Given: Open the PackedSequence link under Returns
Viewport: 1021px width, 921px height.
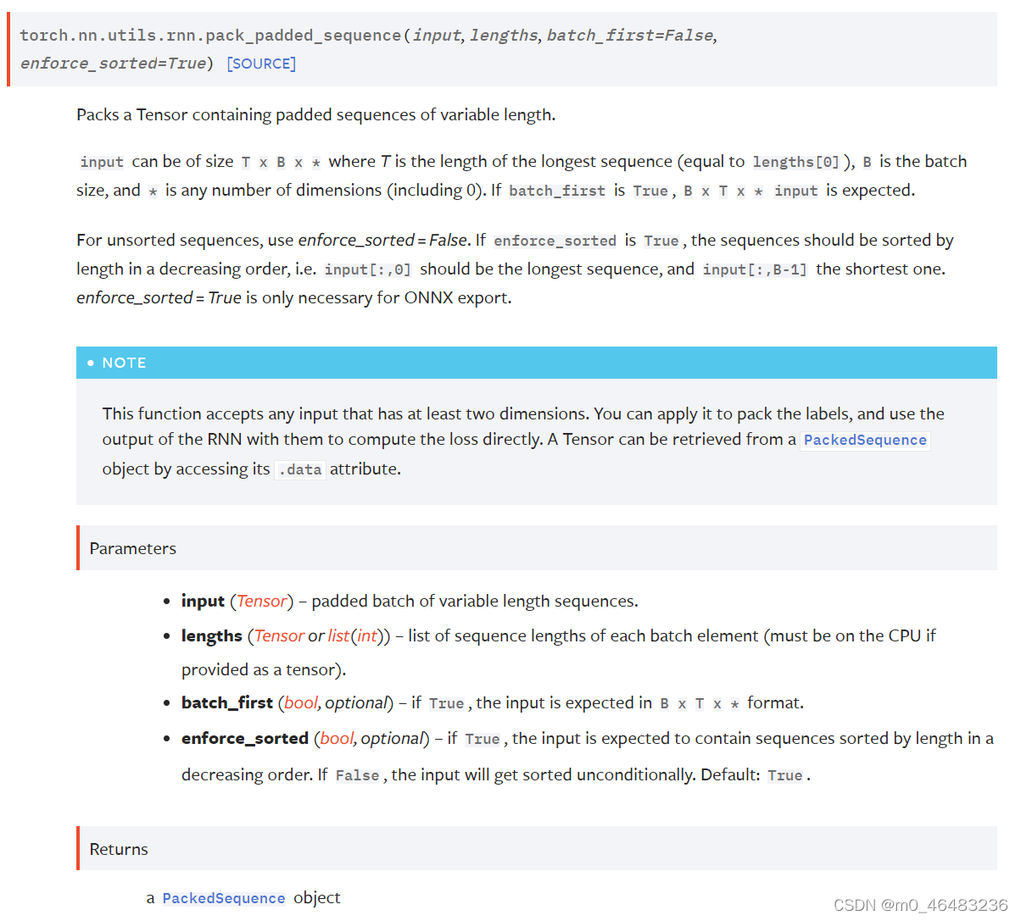Looking at the screenshot, I should pyautogui.click(x=224, y=898).
